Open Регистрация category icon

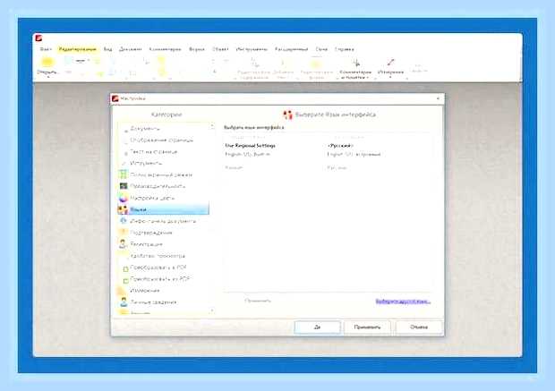click(x=123, y=243)
